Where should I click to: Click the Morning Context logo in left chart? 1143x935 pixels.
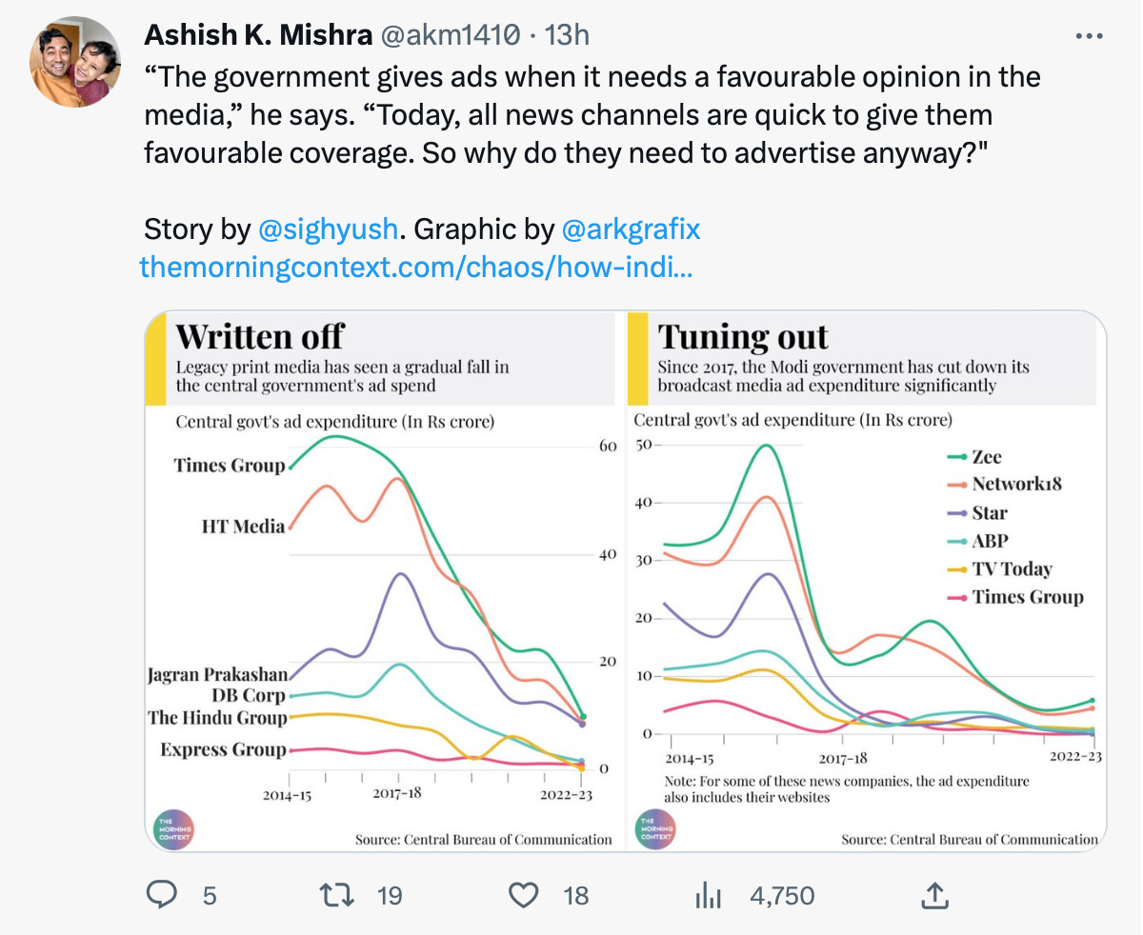[173, 827]
